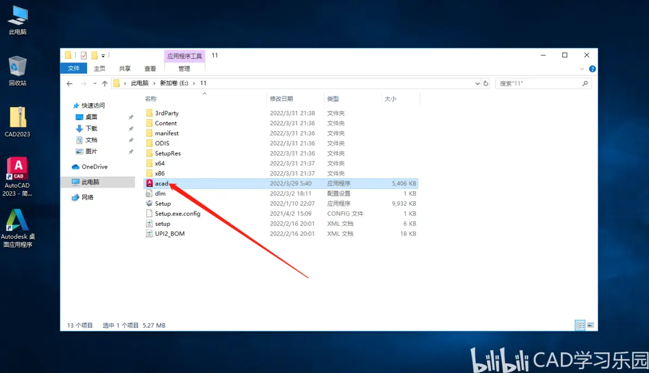Click the search magnifier icon
This screenshot has height=373, width=649.
click(585, 84)
